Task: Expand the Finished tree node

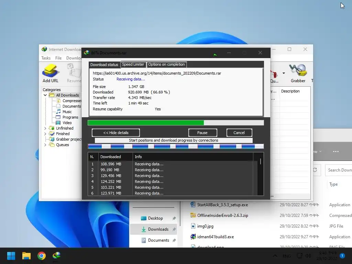Action: click(45, 134)
